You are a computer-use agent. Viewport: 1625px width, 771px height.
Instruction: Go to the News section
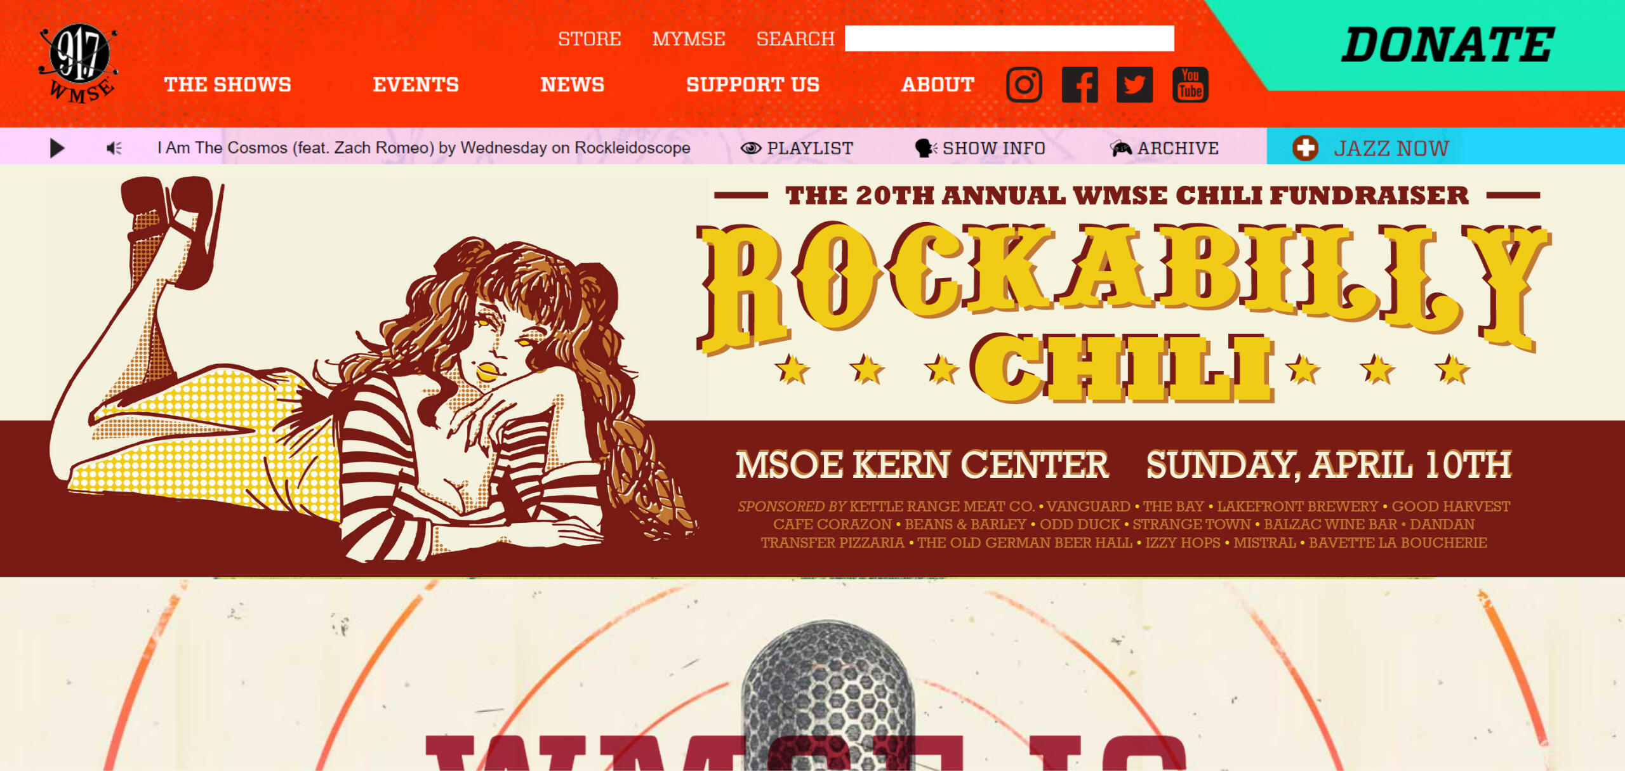(573, 84)
